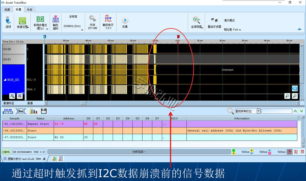Expand the 非同步模式 dropdown arrow

click(x=47, y=29)
